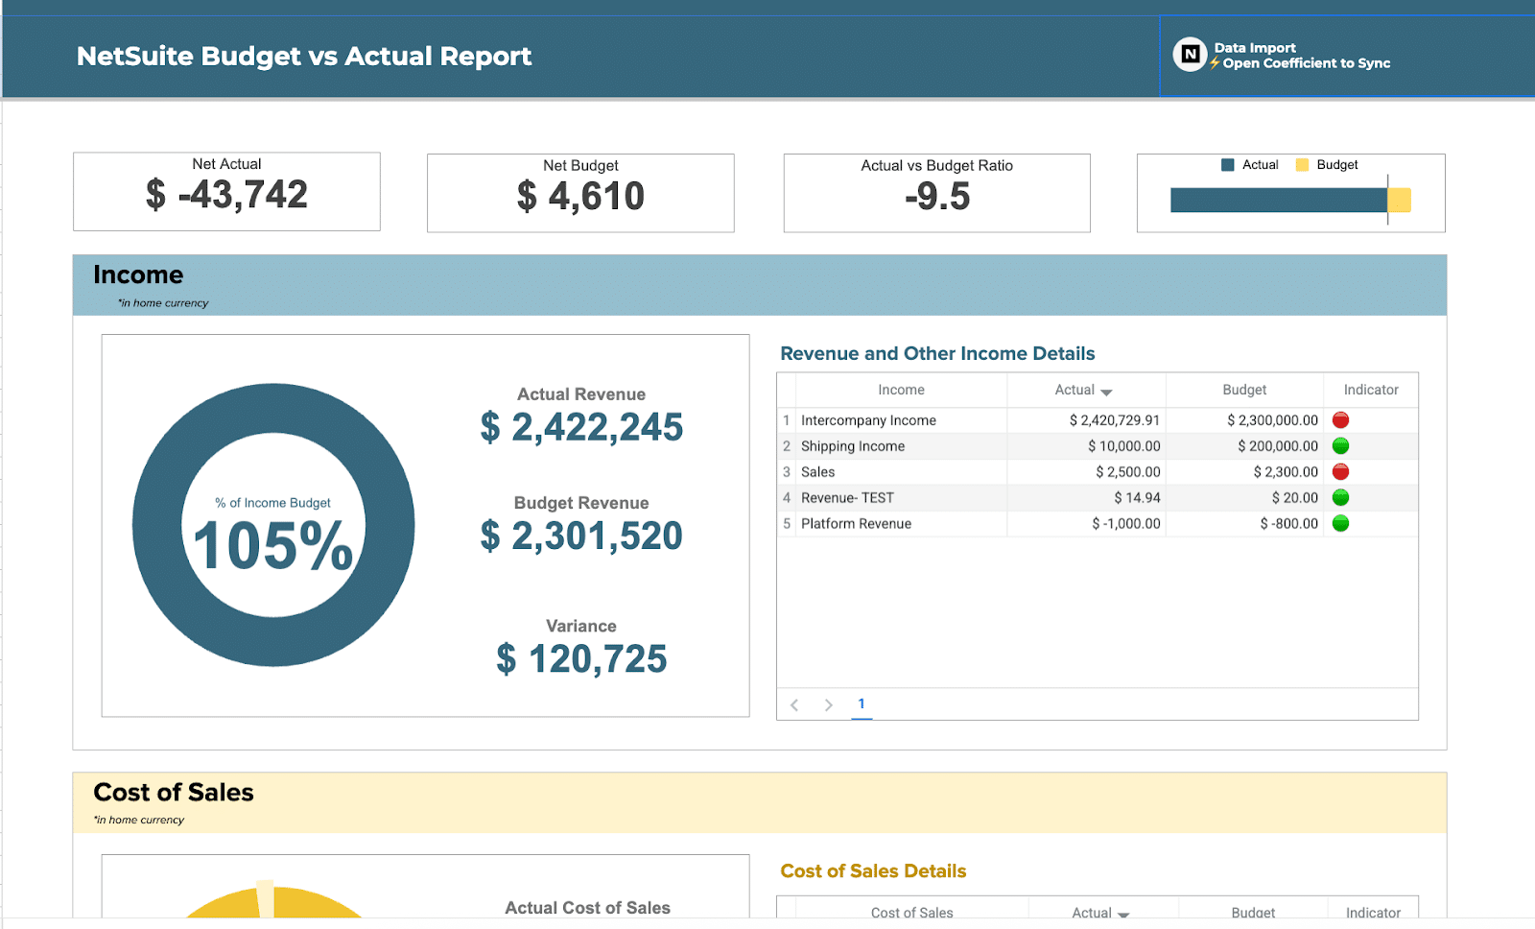Select the Income section header
Image resolution: width=1535 pixels, height=929 pixels.
tap(138, 275)
